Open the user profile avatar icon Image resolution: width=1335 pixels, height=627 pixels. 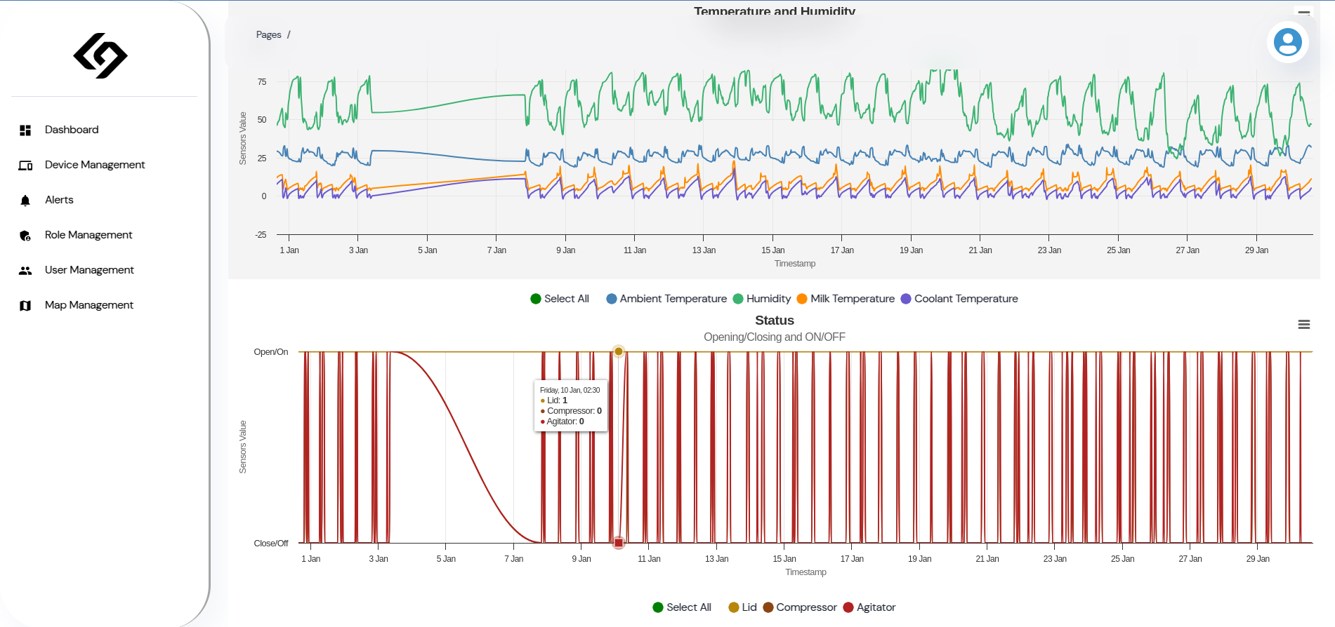click(1287, 42)
